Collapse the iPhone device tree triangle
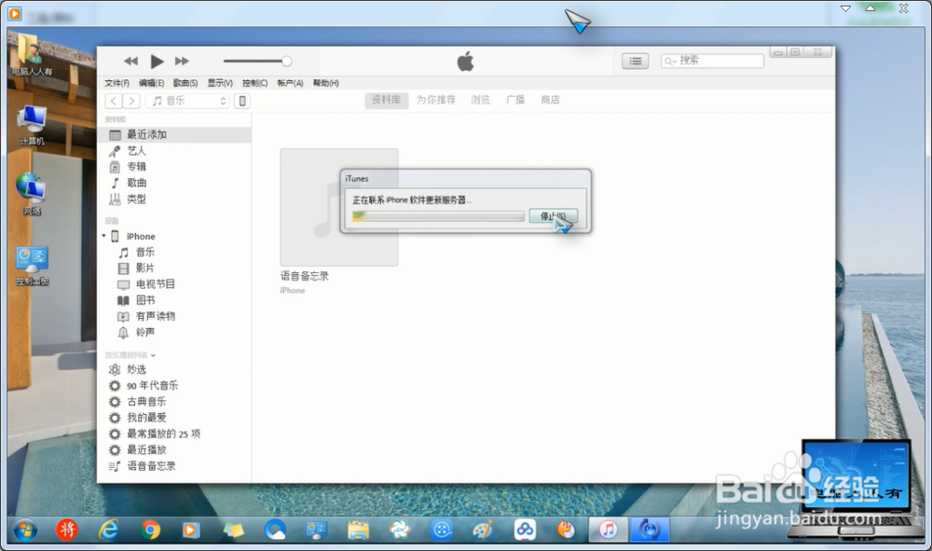The width and height of the screenshot is (932, 551). tap(103, 236)
